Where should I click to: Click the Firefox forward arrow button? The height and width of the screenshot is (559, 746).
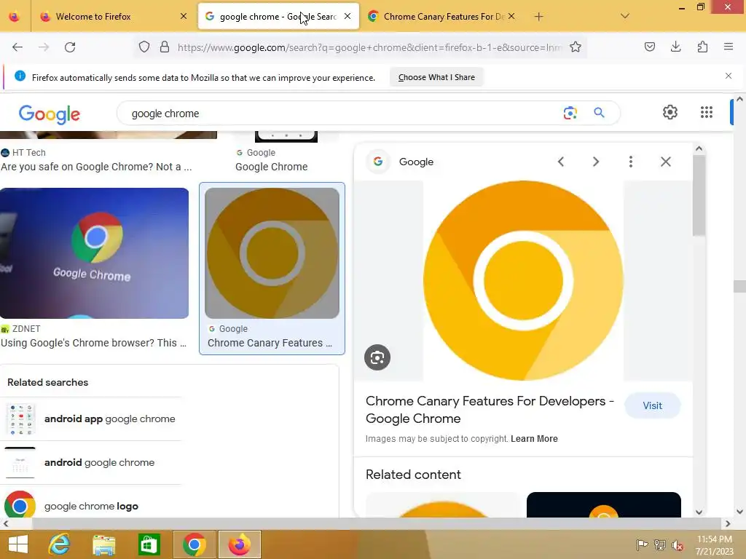(44, 47)
